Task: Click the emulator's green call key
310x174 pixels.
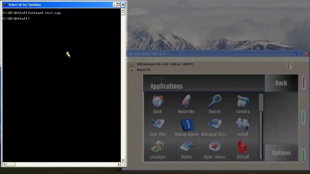Action: (304, 155)
